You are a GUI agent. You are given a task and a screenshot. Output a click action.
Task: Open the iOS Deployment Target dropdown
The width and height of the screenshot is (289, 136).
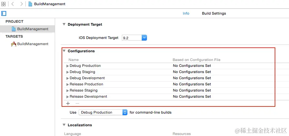click(144, 38)
